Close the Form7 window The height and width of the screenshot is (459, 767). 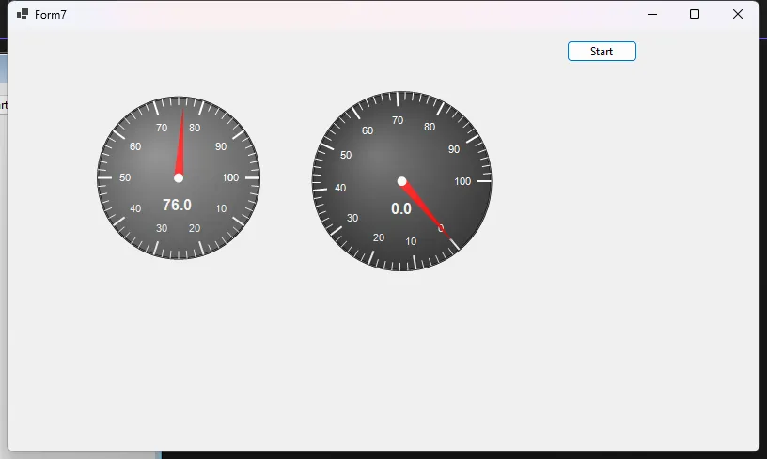pyautogui.click(x=738, y=14)
